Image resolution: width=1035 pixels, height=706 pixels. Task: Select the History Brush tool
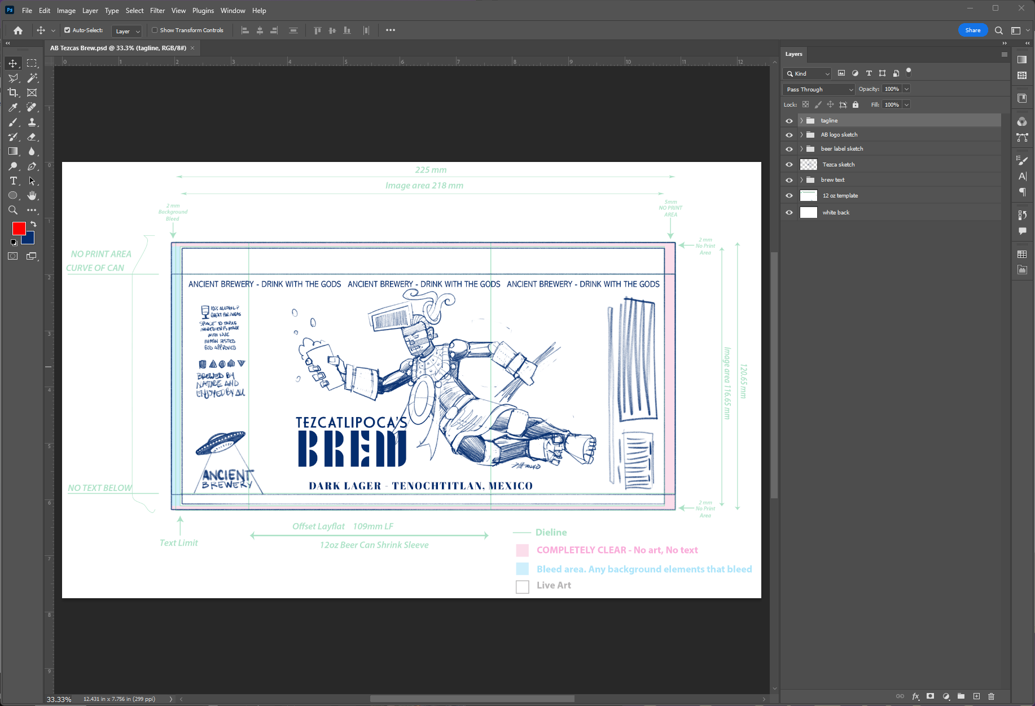13,137
